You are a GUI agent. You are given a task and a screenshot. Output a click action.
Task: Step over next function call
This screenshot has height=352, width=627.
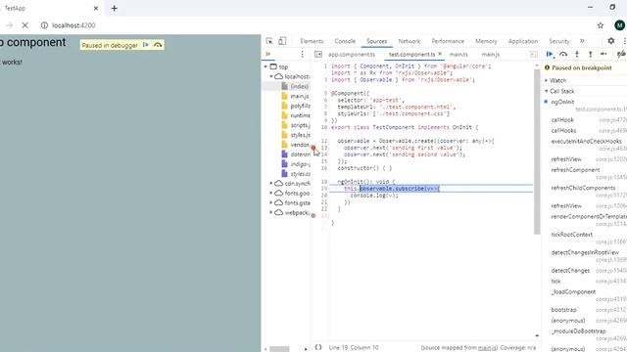click(563, 55)
